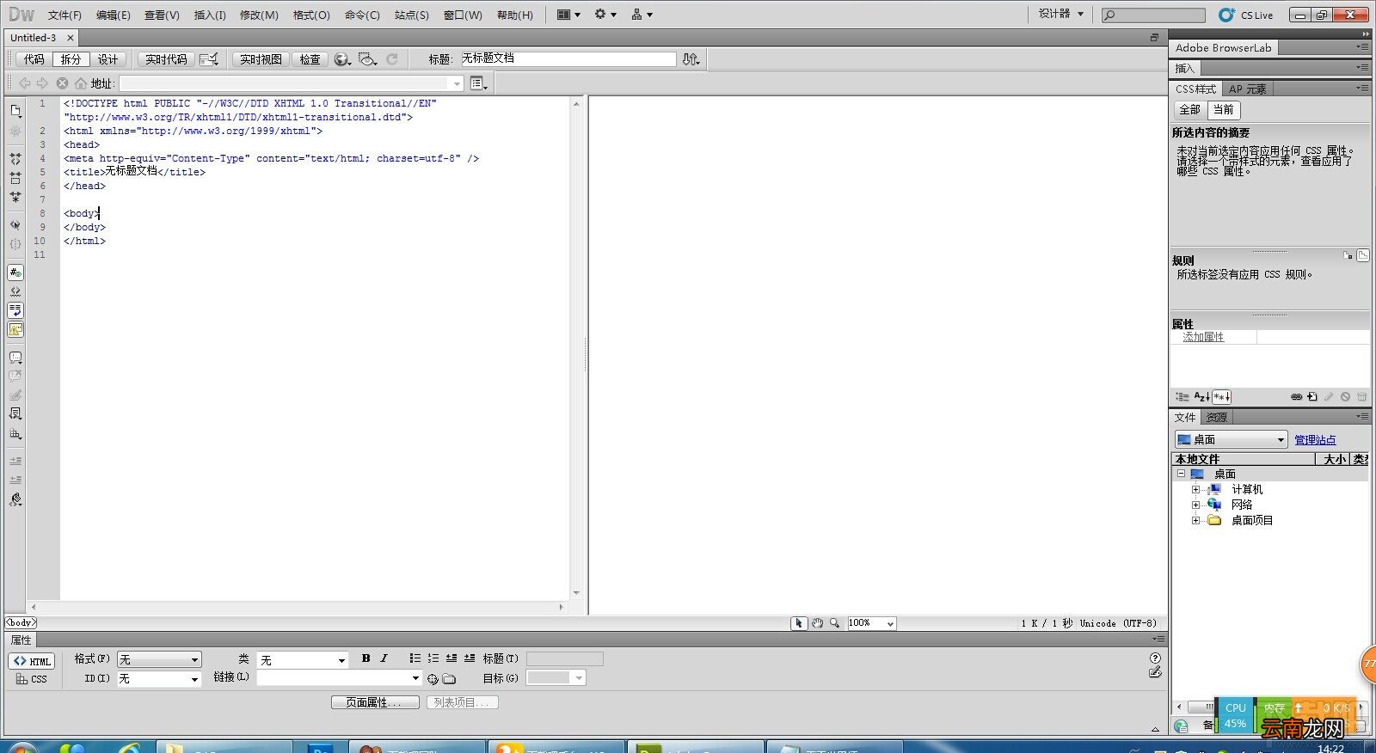Switch to the AP 元素 tab
The width and height of the screenshot is (1376, 753).
coord(1247,89)
